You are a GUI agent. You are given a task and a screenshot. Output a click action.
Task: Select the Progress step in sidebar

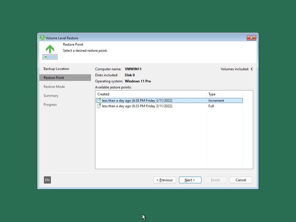50,104
